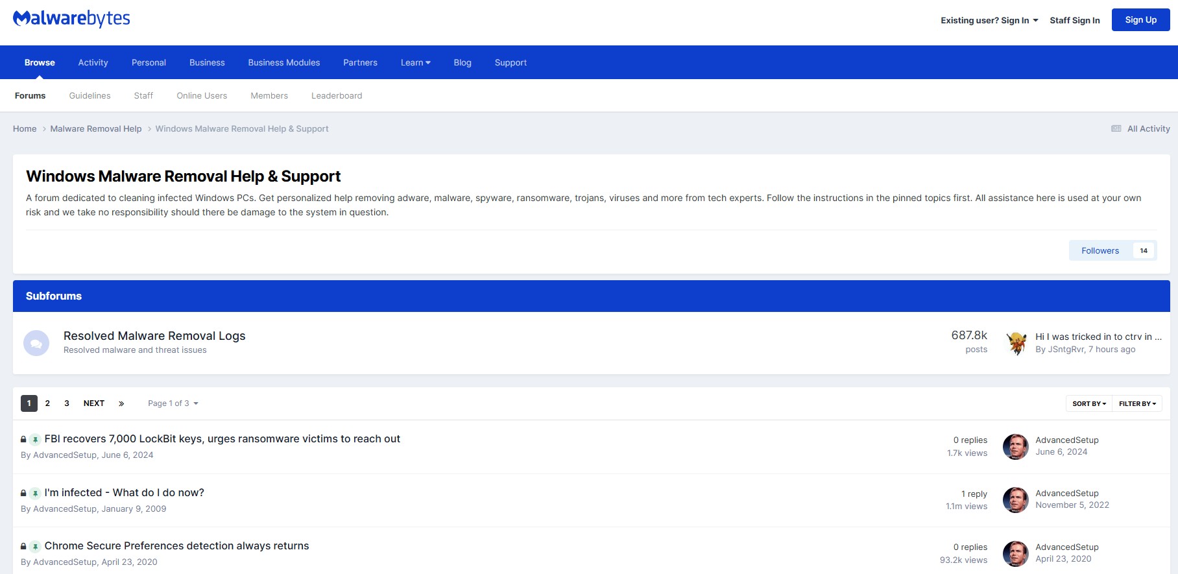Click the All Activity newspaper icon

click(1116, 128)
